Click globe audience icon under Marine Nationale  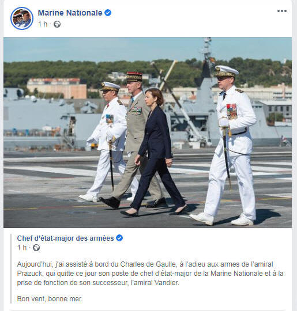tap(57, 24)
